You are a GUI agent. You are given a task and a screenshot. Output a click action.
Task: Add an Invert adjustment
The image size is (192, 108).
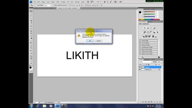point(143,37)
